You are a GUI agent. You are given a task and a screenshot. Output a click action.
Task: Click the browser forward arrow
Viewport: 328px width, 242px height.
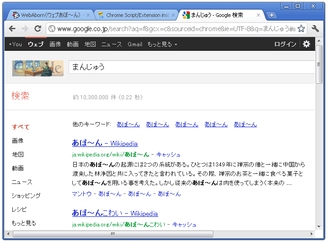[25, 28]
